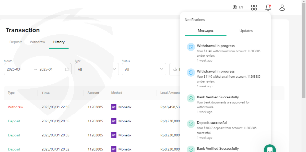This screenshot has height=152, width=306.
Task: Click the notification bell icon
Action: [268, 8]
